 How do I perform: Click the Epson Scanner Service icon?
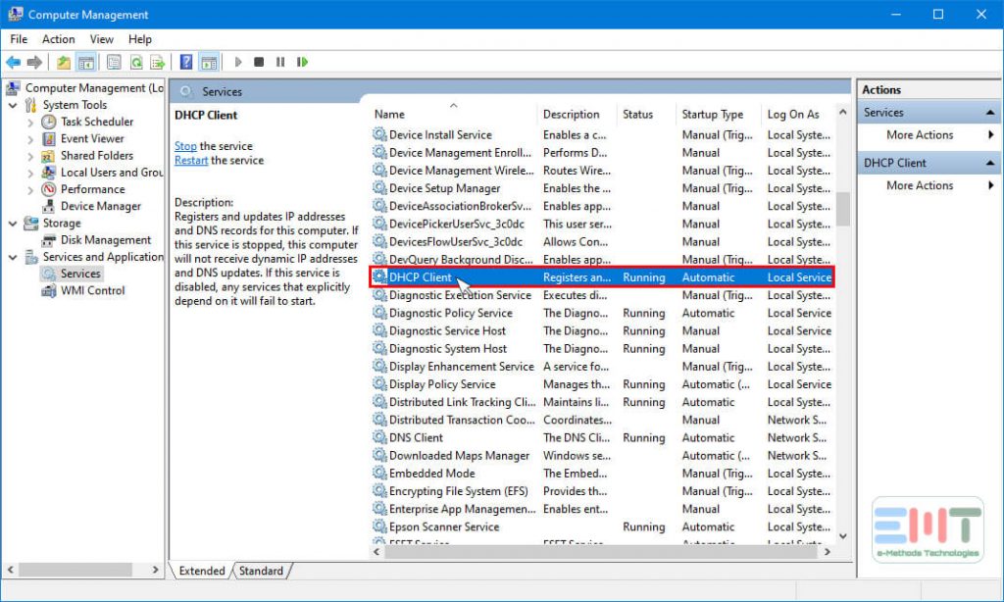pos(379,527)
